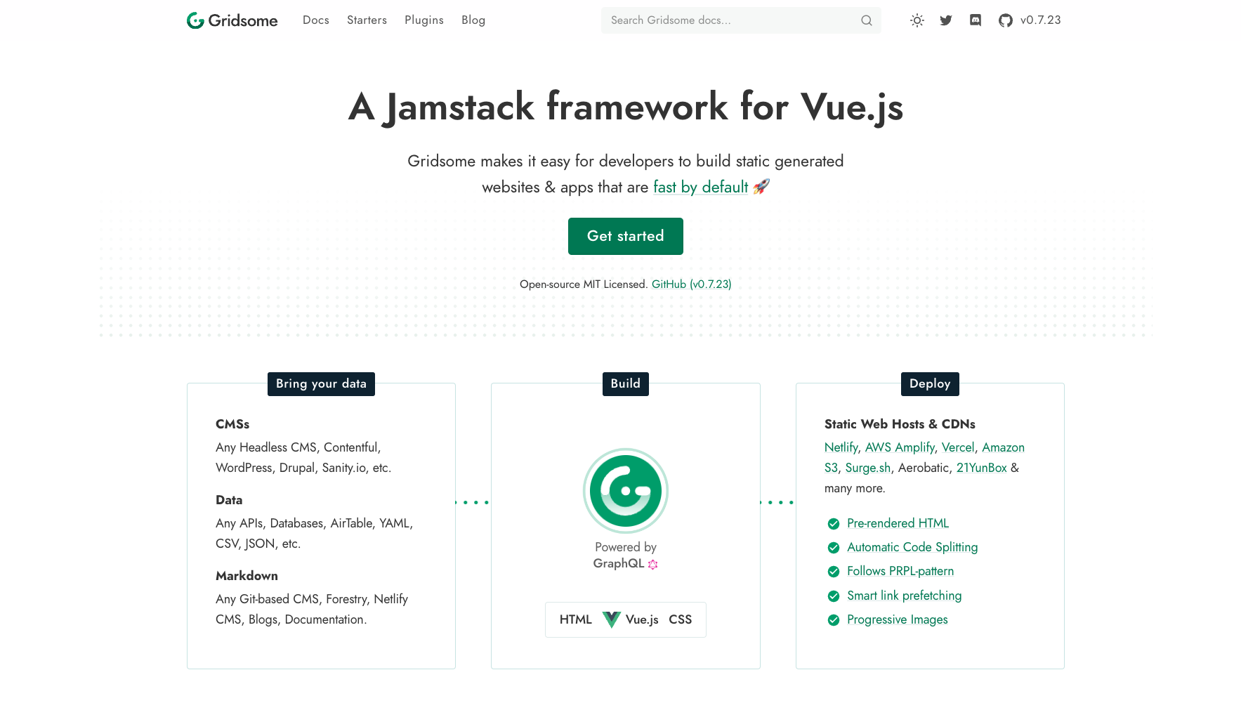Open the 21YunBox link

982,468
